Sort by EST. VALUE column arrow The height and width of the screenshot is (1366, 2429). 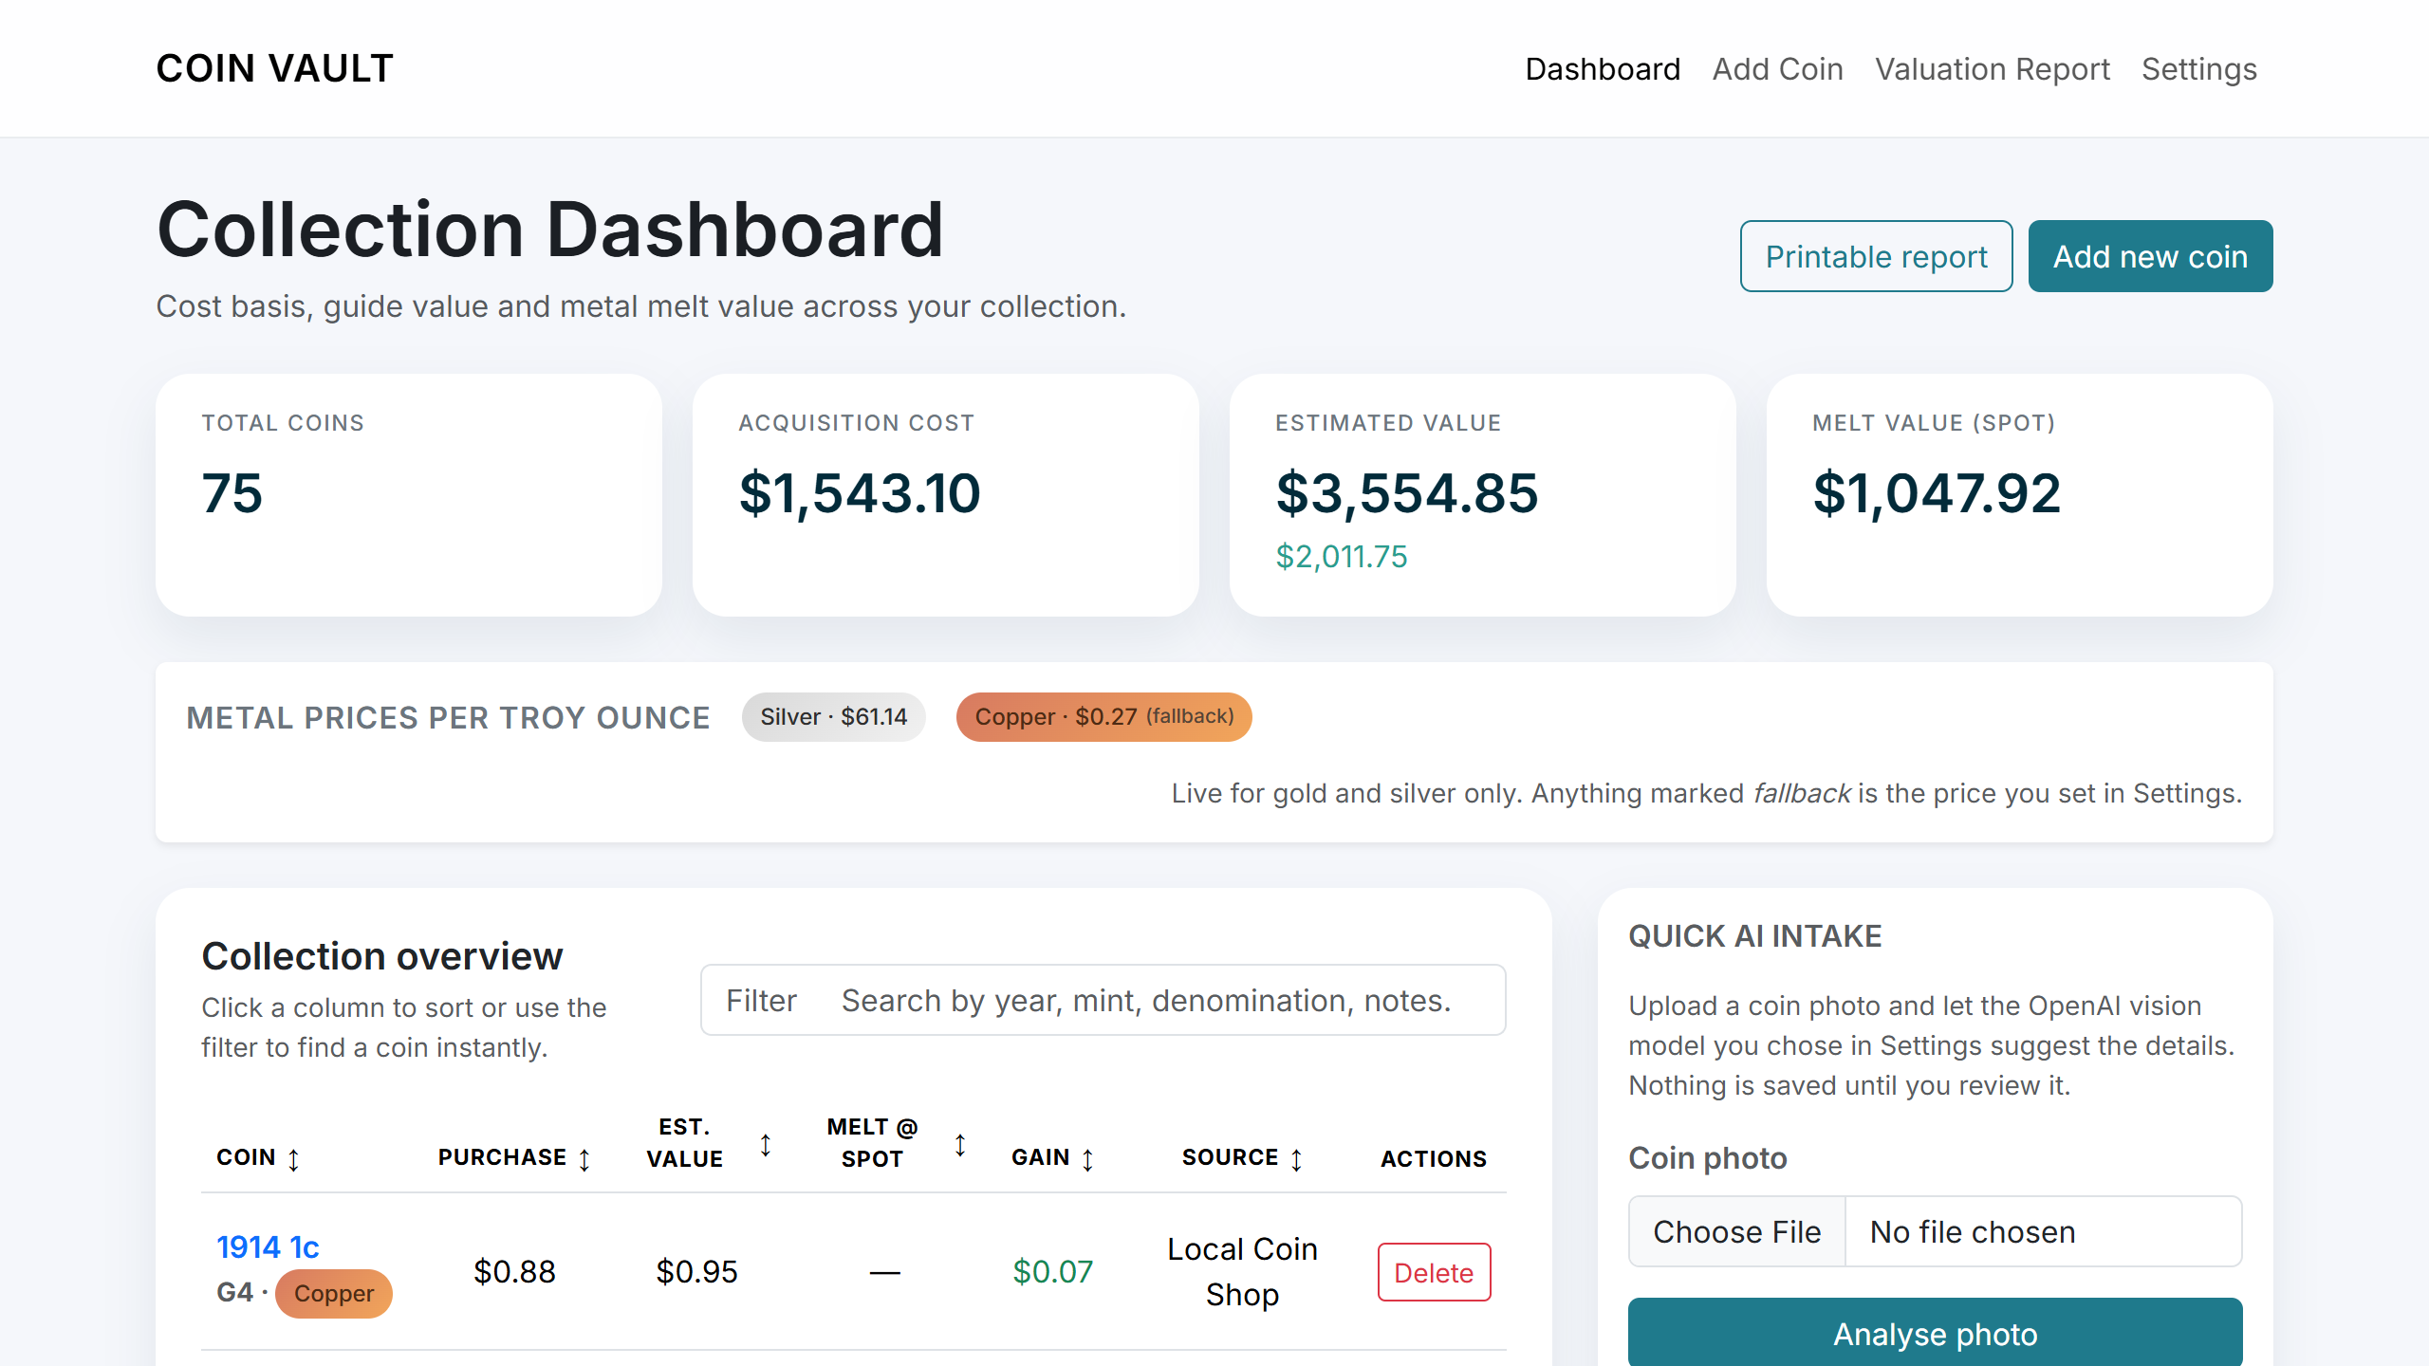click(766, 1144)
